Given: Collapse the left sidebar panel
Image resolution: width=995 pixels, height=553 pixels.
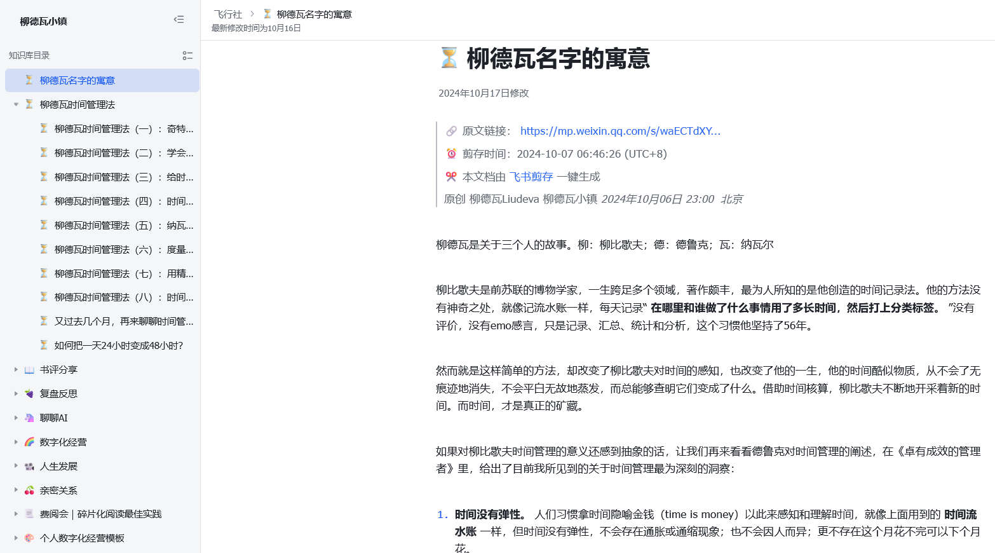Looking at the screenshot, I should point(179,20).
